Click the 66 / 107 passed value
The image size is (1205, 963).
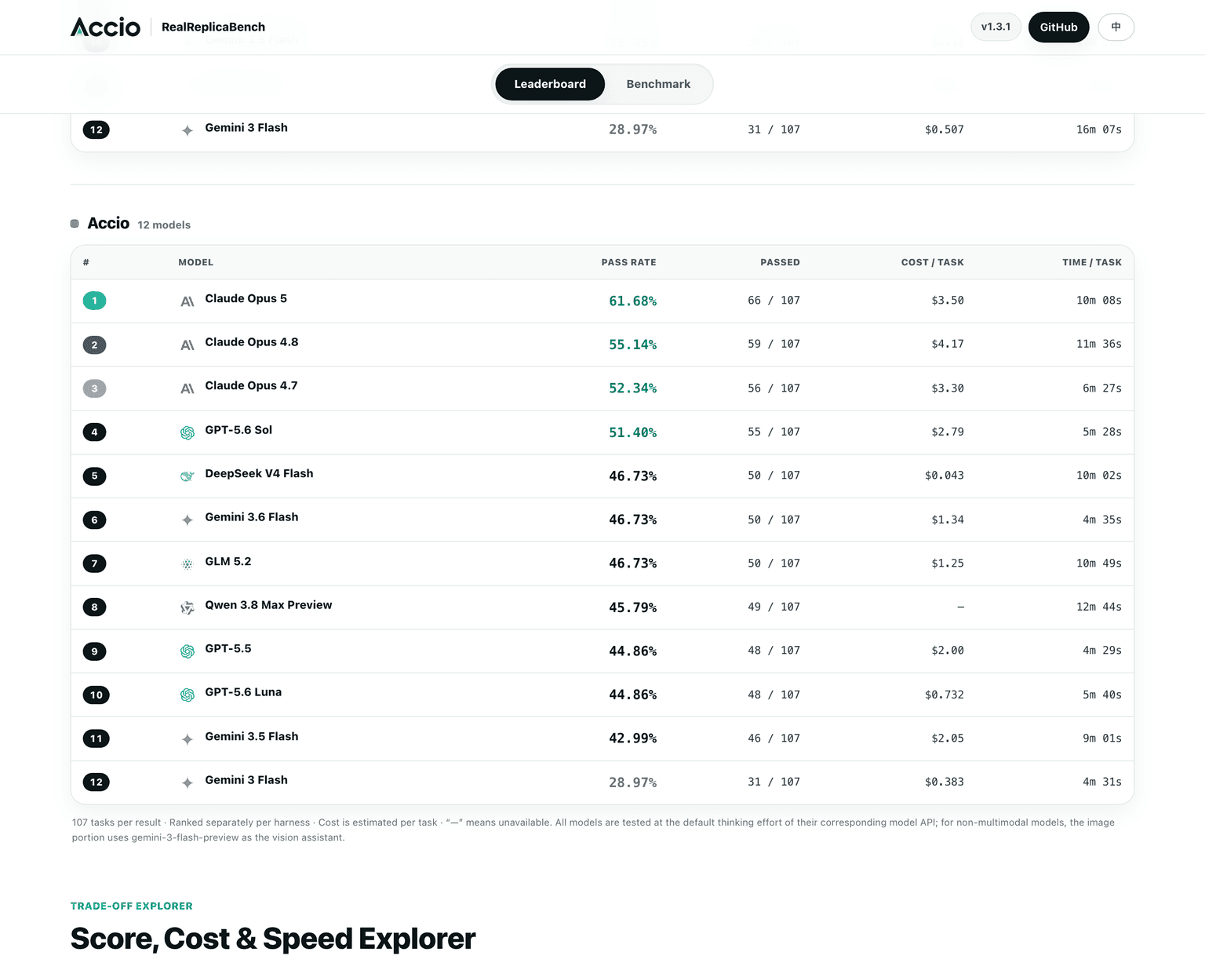774,301
